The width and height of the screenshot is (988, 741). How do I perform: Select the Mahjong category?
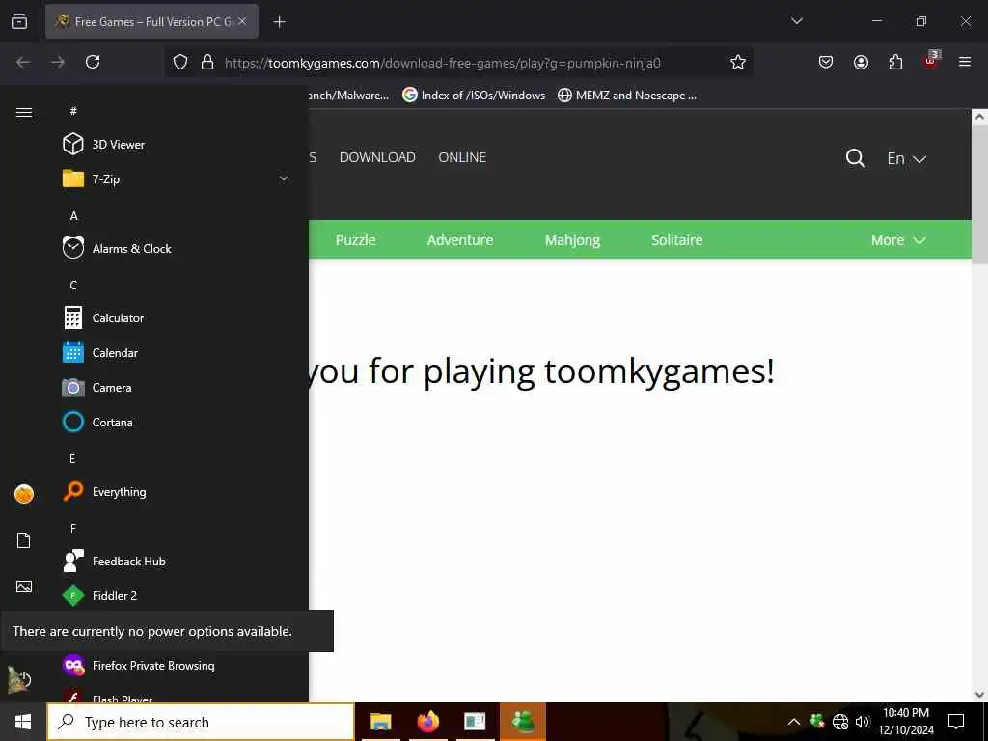click(572, 240)
